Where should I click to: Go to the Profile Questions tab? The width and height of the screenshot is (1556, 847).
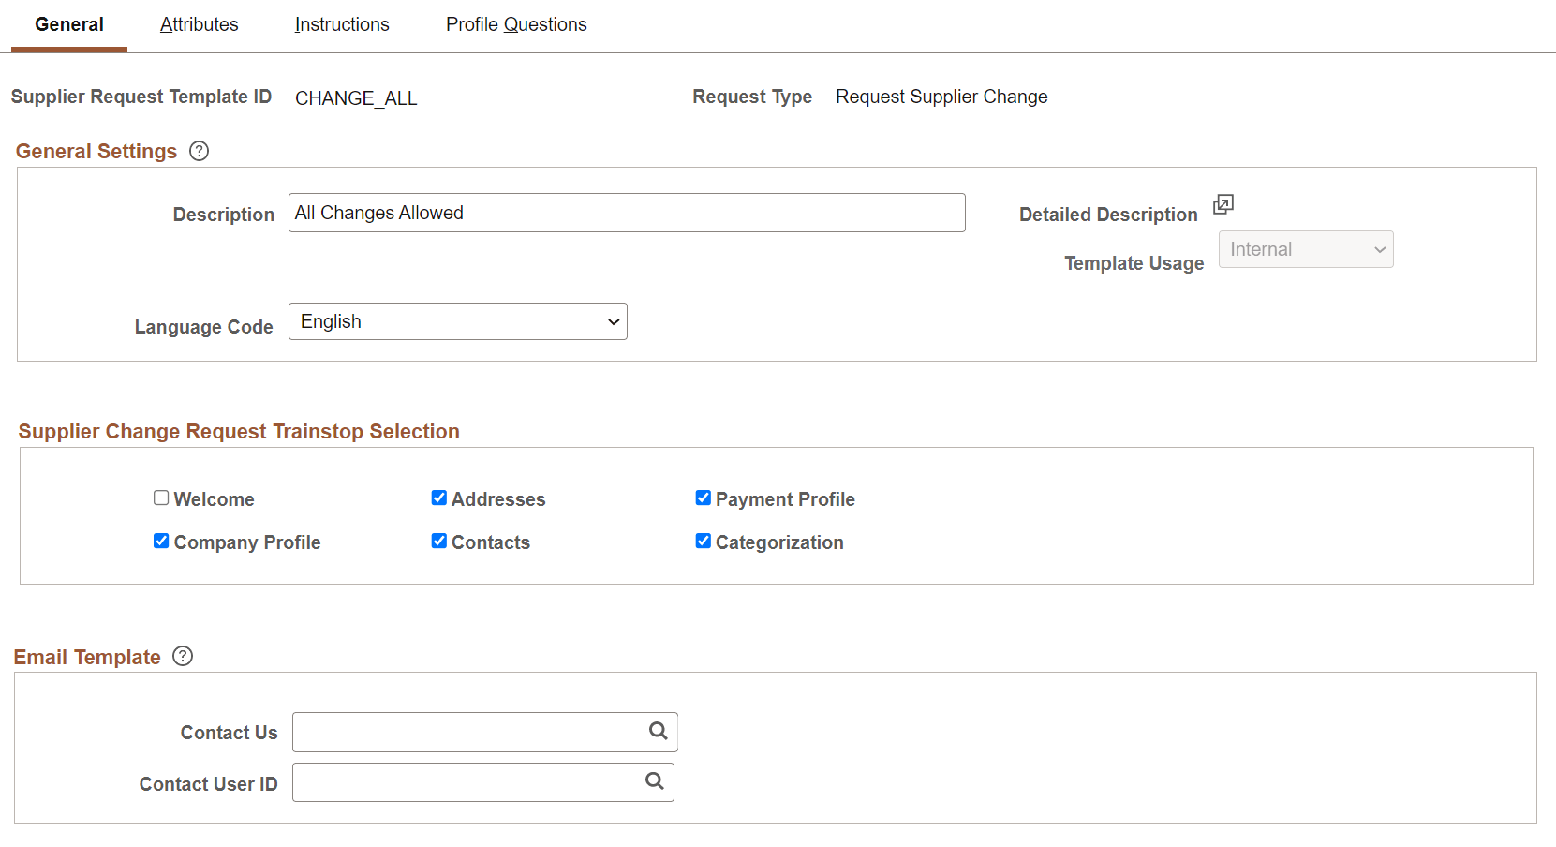pos(516,24)
